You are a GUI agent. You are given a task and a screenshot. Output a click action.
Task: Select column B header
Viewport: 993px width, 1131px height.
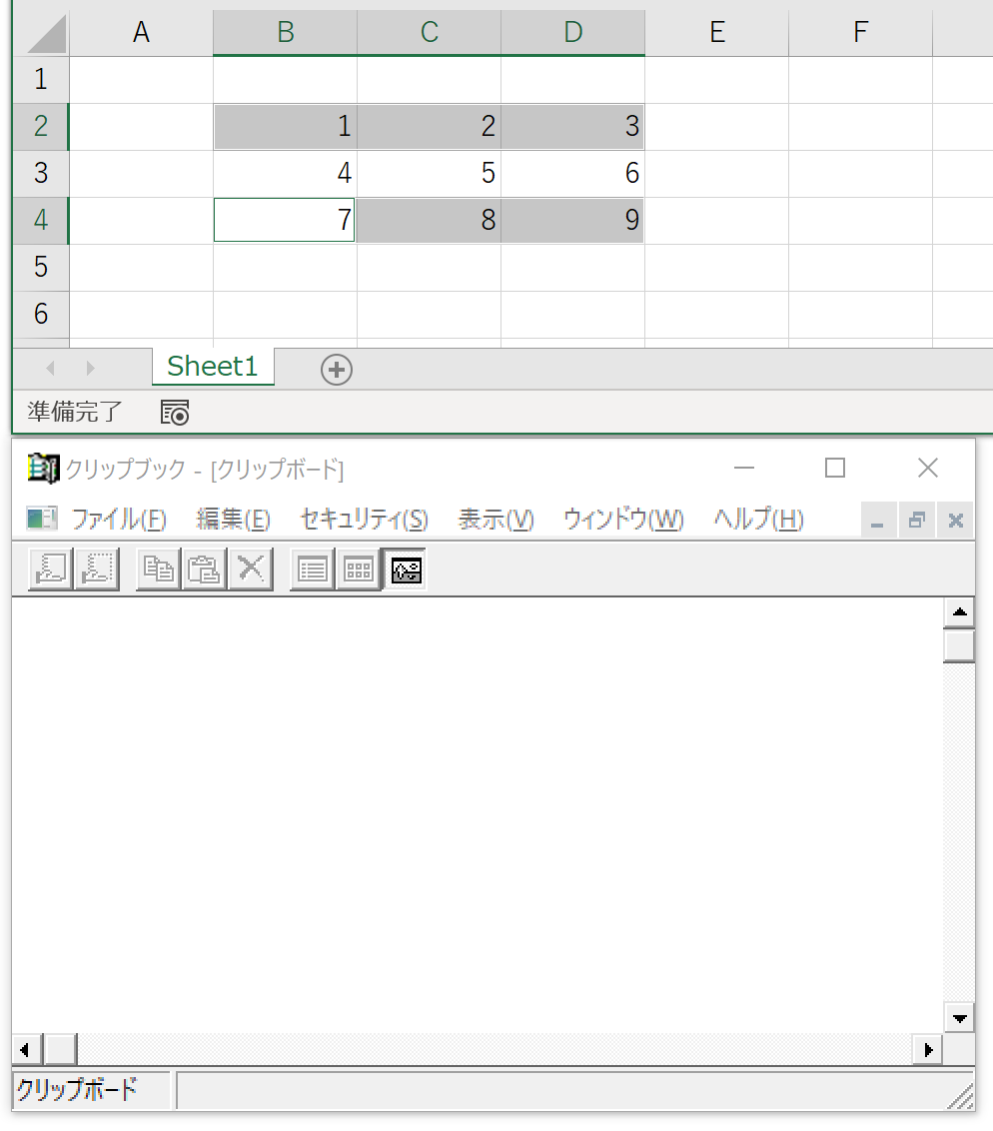pos(285,33)
